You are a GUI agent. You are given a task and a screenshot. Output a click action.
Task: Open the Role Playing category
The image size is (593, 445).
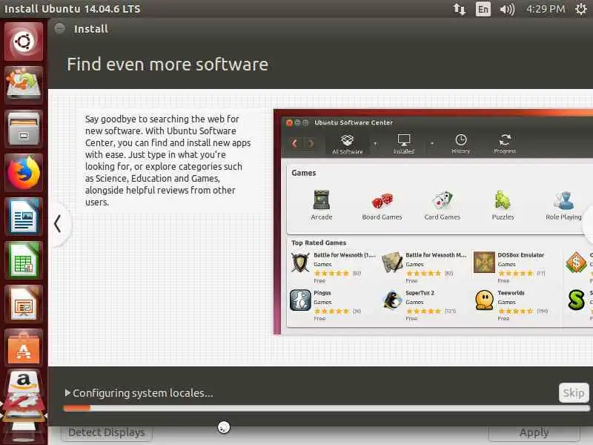563,205
